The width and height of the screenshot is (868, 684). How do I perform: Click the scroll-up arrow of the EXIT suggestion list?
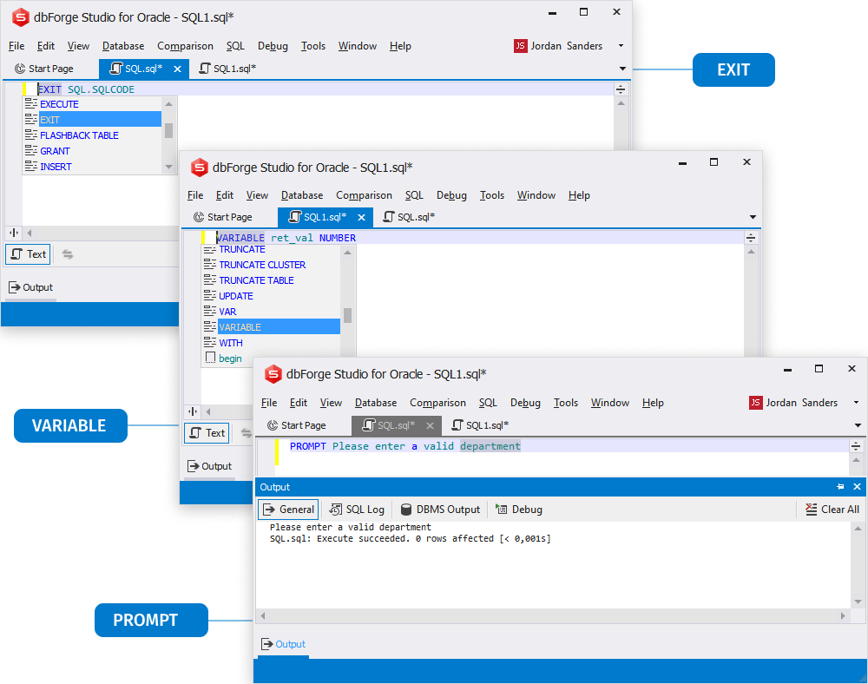click(169, 103)
